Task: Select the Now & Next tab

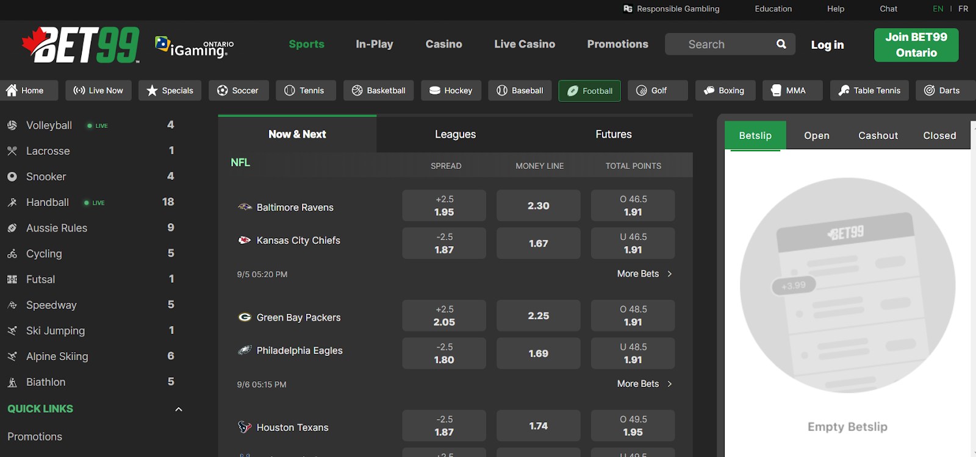Action: coord(297,134)
